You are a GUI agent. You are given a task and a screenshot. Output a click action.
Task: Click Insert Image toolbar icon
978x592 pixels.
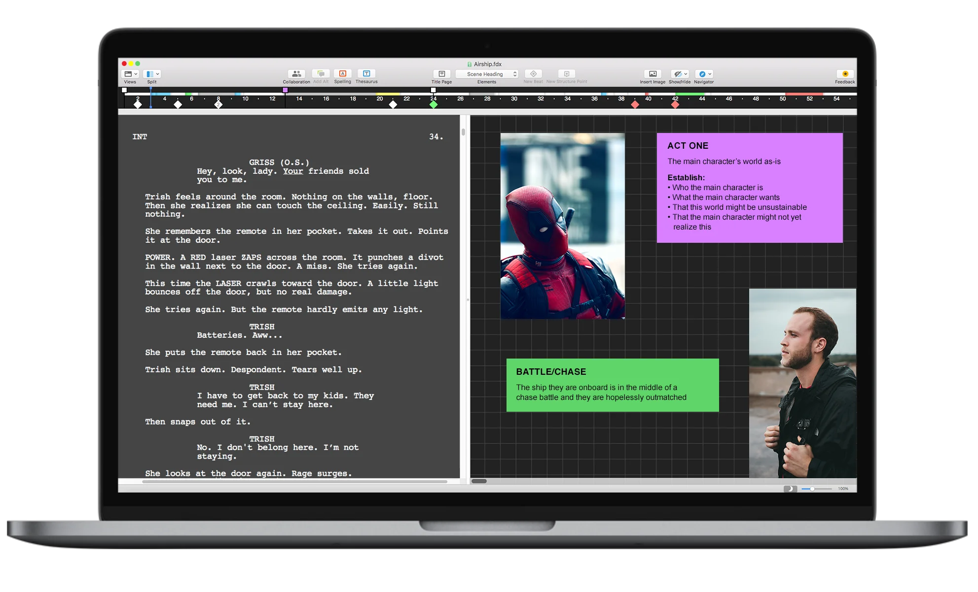pyautogui.click(x=652, y=74)
